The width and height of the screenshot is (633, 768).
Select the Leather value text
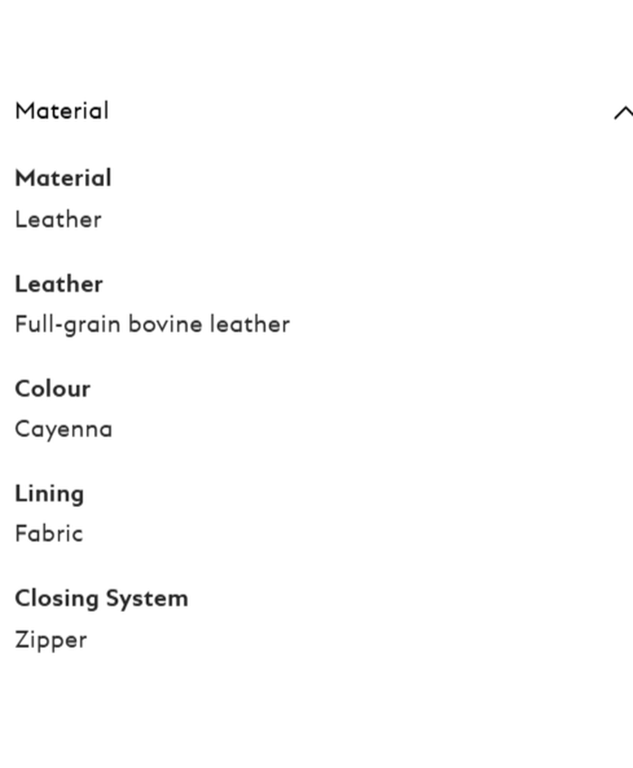58,220
